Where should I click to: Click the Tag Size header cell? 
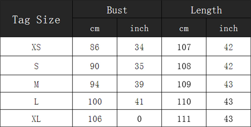coord(36,19)
